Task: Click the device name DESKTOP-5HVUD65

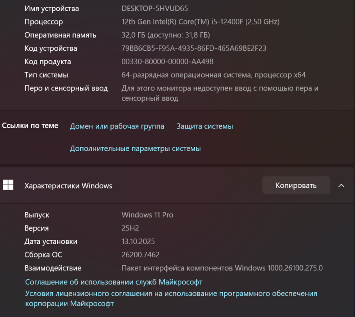Action: click(155, 8)
